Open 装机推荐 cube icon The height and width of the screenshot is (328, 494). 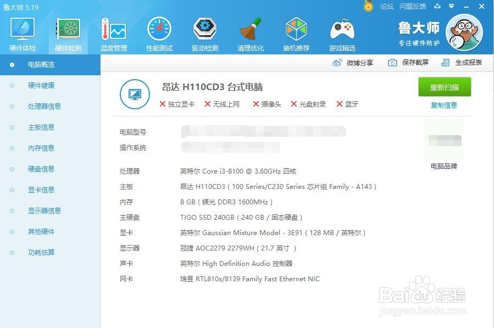[296, 35]
